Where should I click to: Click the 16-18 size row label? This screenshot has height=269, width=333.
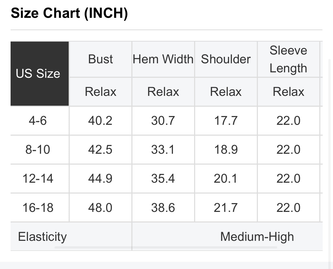38,208
